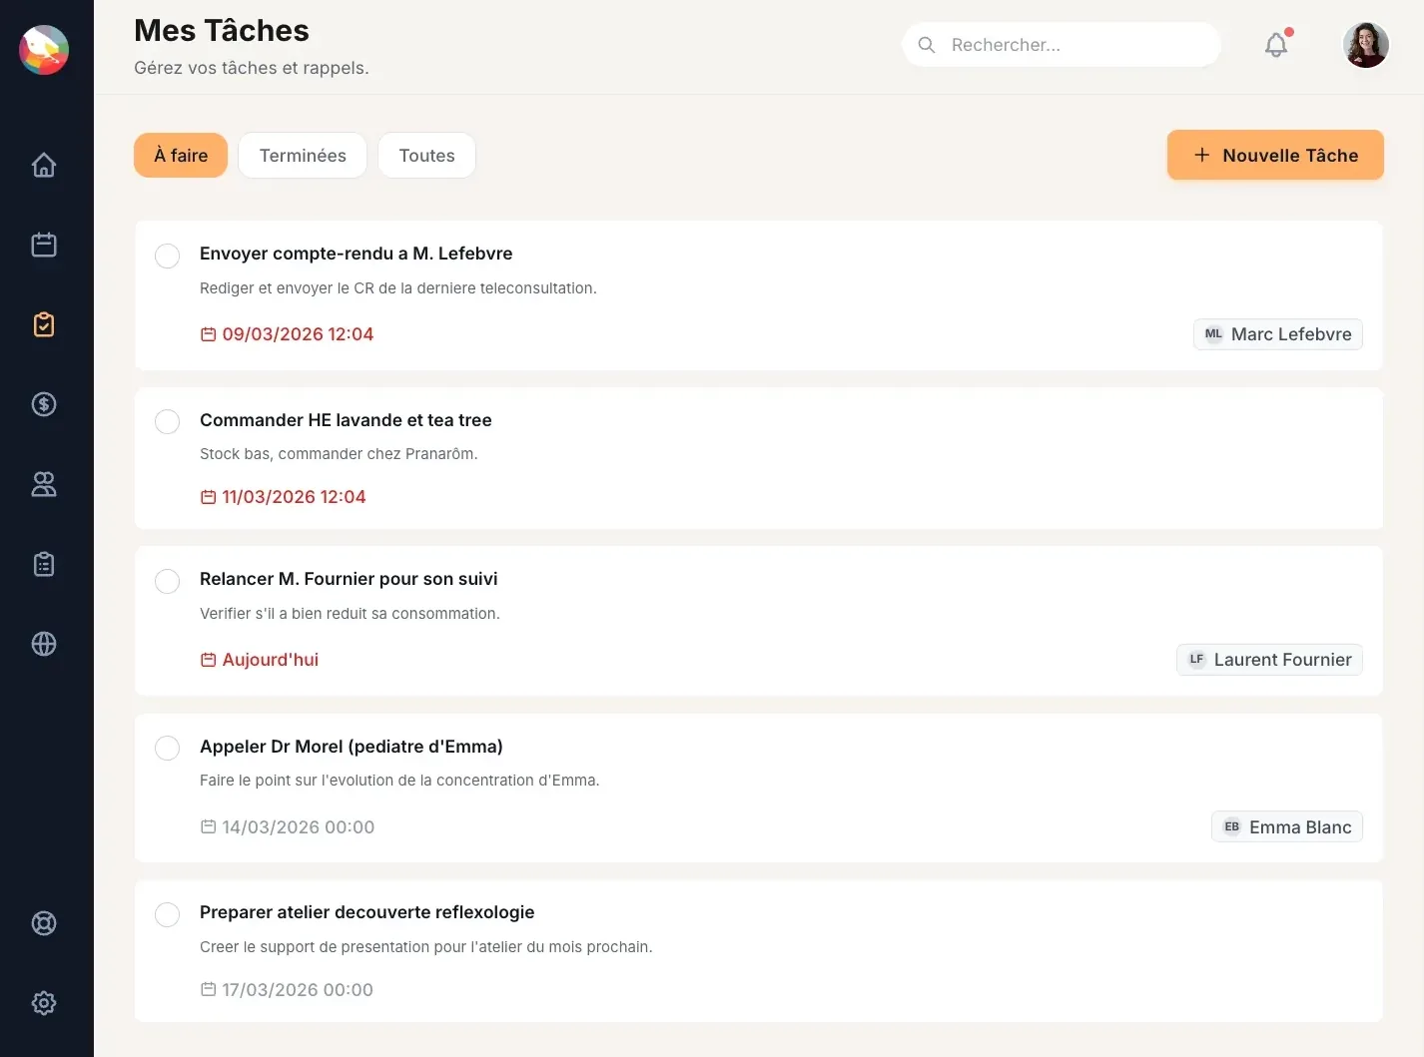This screenshot has width=1424, height=1057.
Task: Mark the 'Envoyer compte-rendu' task complete
Action: 167,256
